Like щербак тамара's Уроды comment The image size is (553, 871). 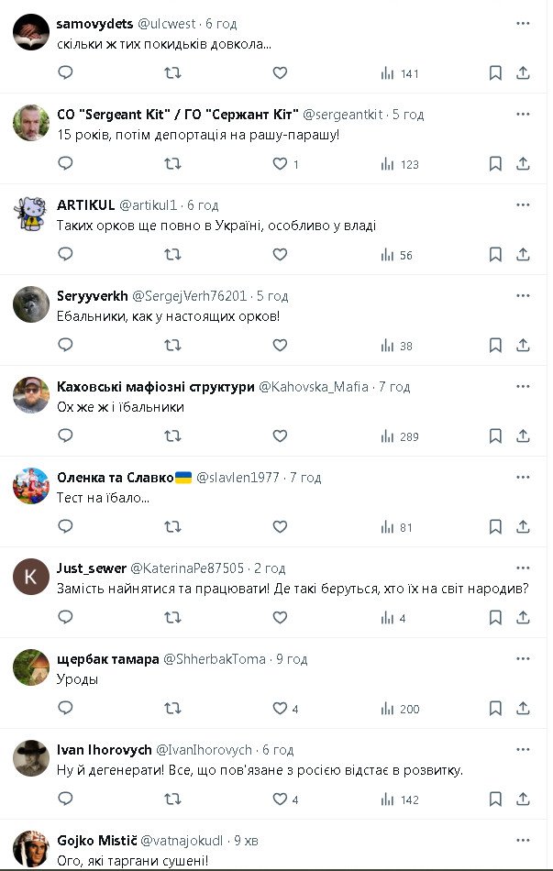[280, 709]
